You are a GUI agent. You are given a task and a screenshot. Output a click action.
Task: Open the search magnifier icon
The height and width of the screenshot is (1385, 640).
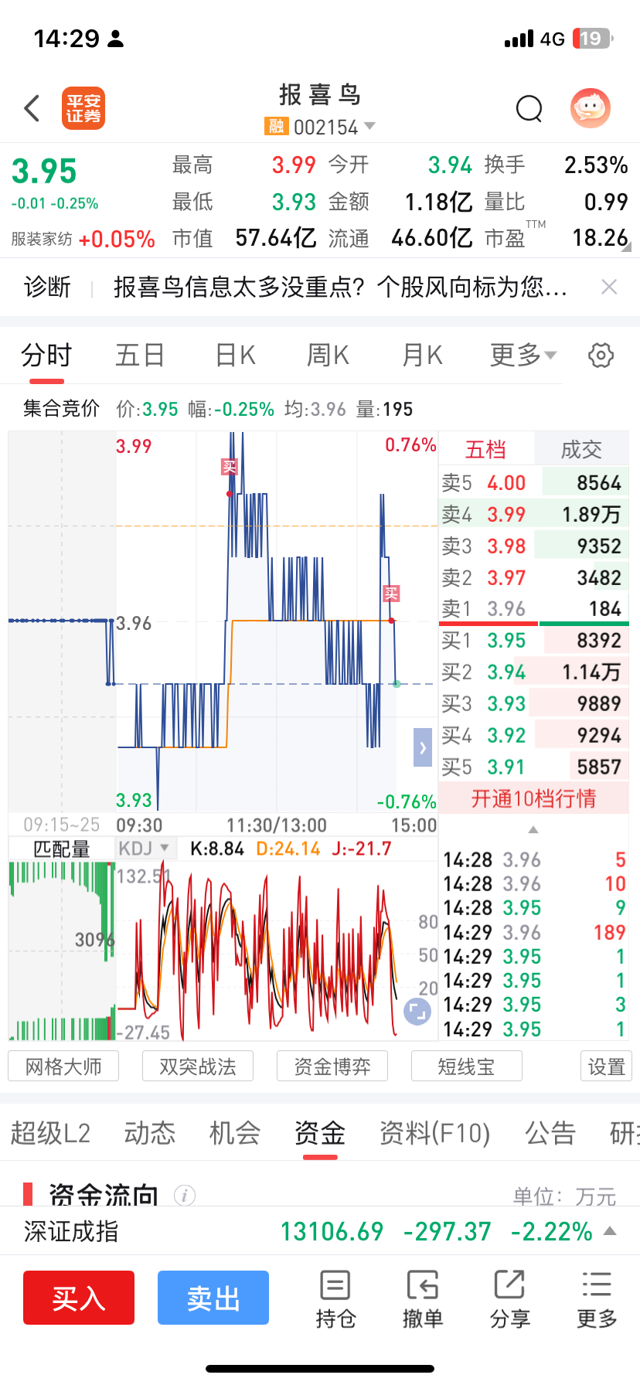[x=529, y=109]
